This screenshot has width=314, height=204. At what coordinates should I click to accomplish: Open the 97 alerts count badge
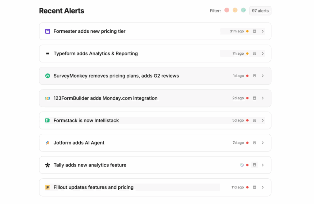pyautogui.click(x=260, y=11)
